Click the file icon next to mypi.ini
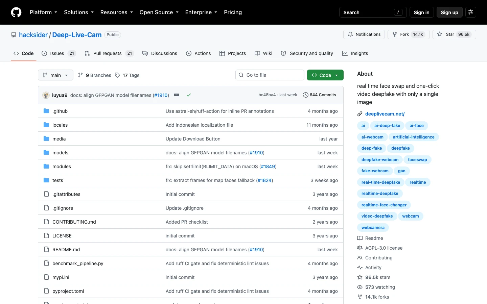487x304 pixels. click(46, 277)
